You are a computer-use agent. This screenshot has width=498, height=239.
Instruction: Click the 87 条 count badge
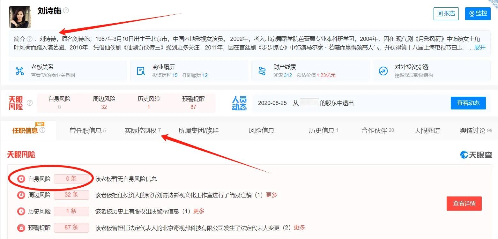point(71,228)
